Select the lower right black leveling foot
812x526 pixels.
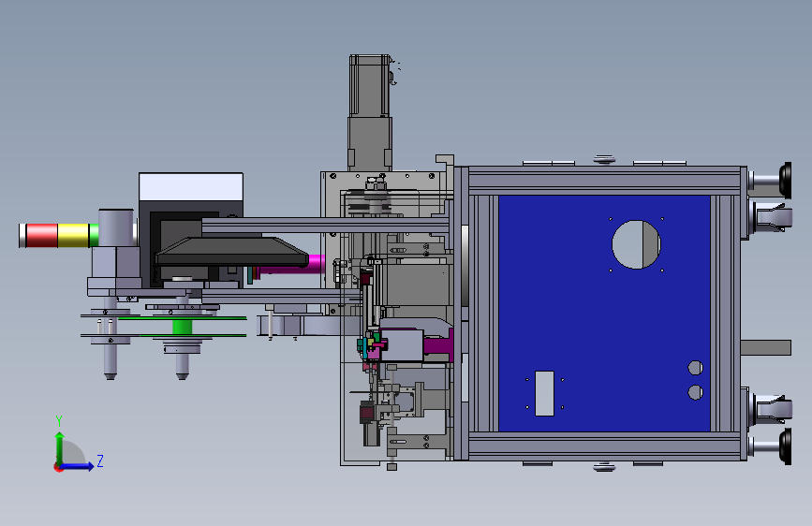[785, 446]
